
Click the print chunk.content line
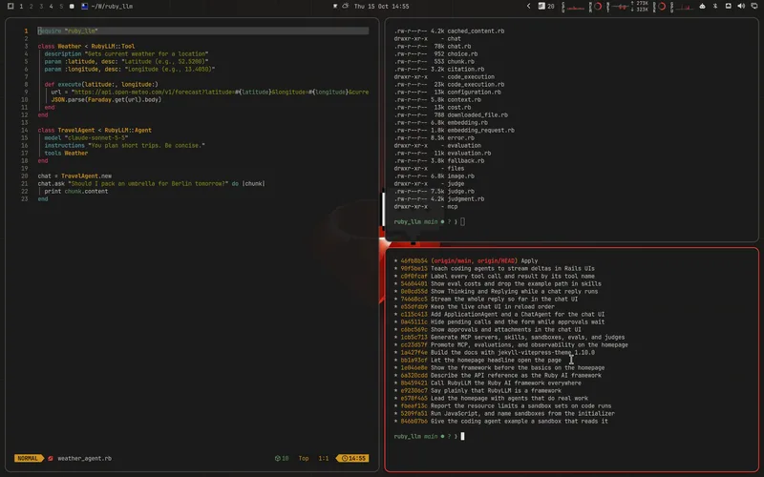coord(76,192)
